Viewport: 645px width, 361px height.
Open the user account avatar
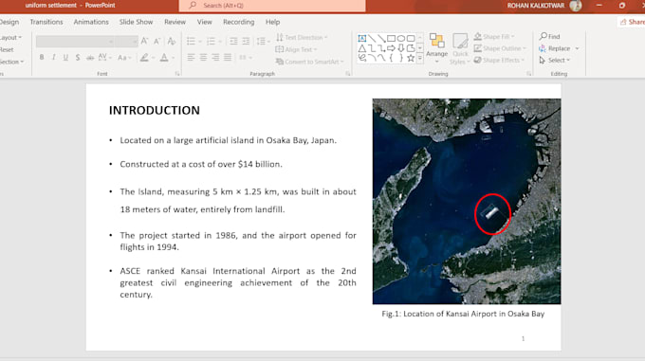pos(576,6)
